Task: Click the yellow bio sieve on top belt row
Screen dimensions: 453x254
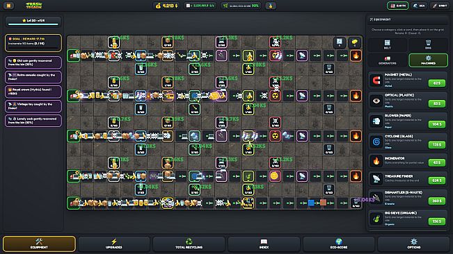Action: pyautogui.click(x=248, y=56)
